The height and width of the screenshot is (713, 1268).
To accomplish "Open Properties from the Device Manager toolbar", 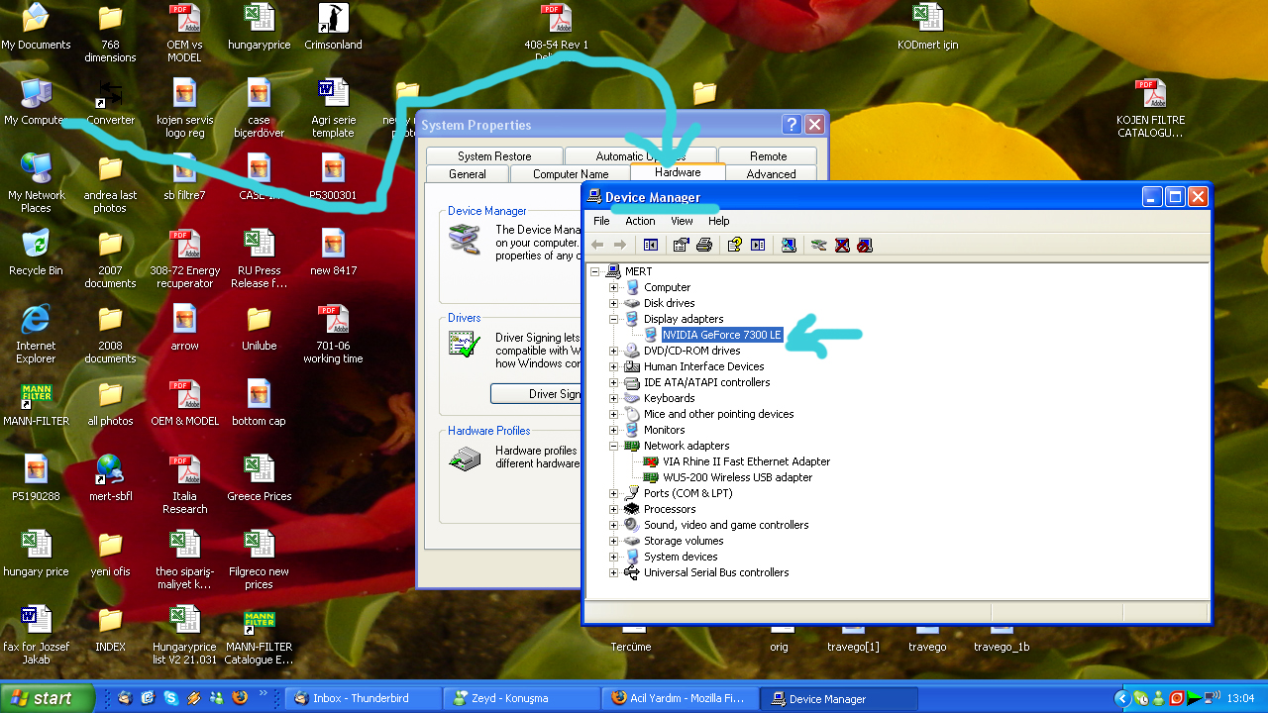I will 681,245.
